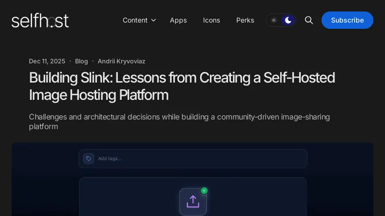Click the Building Slink article title
The width and height of the screenshot is (385, 216).
pos(182,86)
